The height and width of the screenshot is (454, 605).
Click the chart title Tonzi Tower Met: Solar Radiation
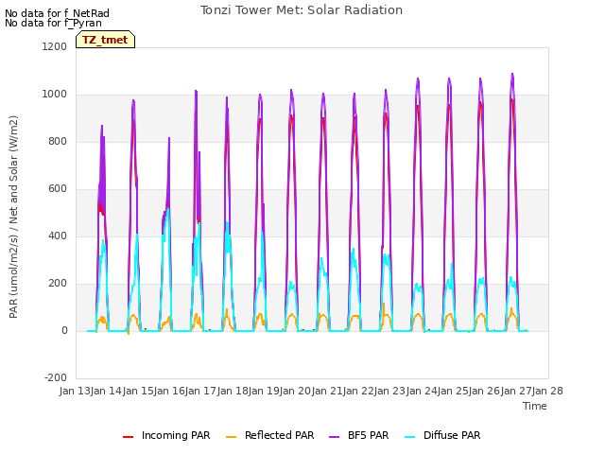[302, 10]
